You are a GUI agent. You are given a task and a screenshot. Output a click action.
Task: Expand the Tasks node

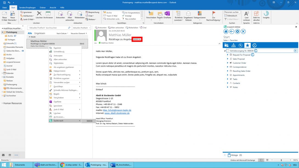pos(227,79)
